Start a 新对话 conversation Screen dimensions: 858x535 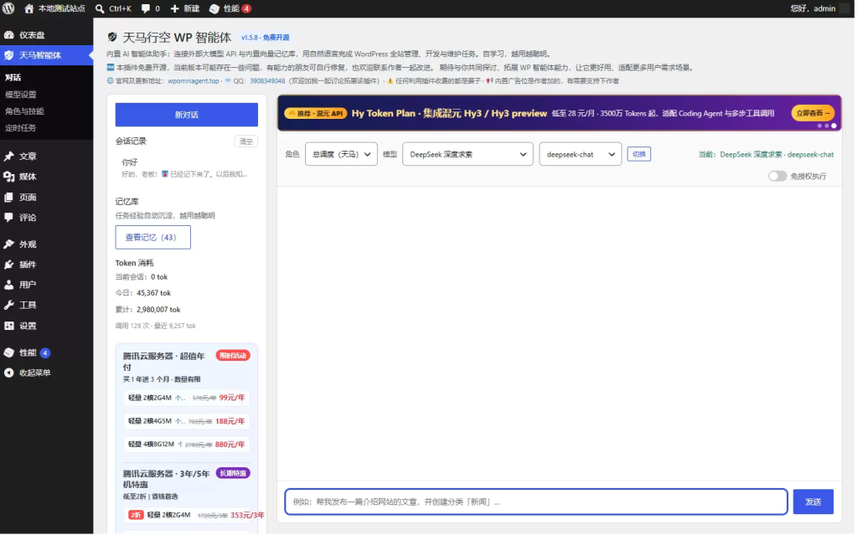pyautogui.click(x=187, y=115)
